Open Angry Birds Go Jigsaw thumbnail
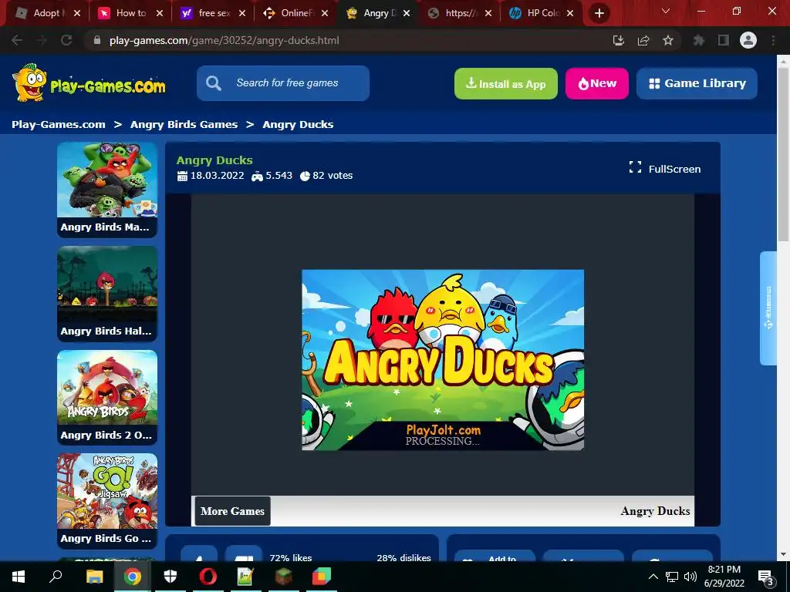The height and width of the screenshot is (592, 790). coord(107,501)
